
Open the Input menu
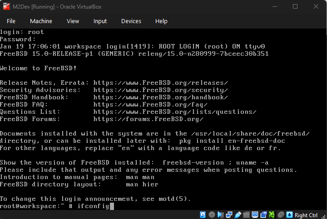coord(100,21)
